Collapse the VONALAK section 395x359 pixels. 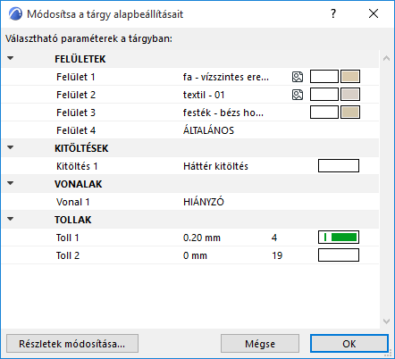coord(11,183)
